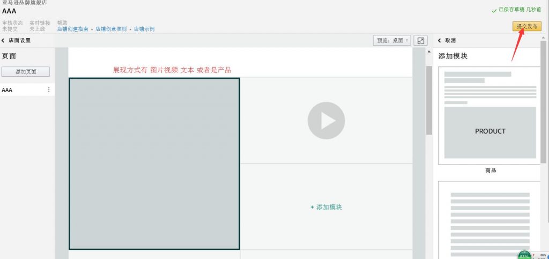
Task: Click the + 添加模块 tile
Action: (326, 207)
